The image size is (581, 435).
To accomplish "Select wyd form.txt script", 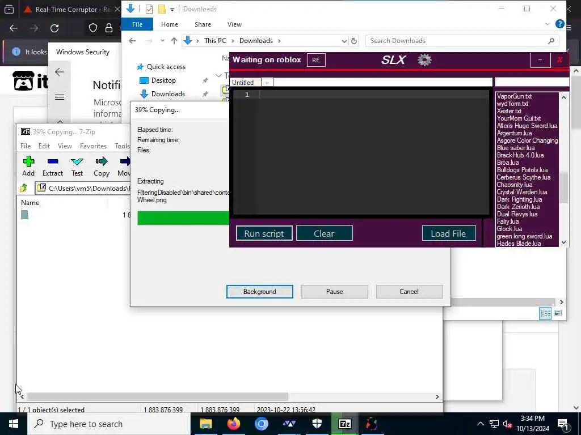I will [x=512, y=104].
